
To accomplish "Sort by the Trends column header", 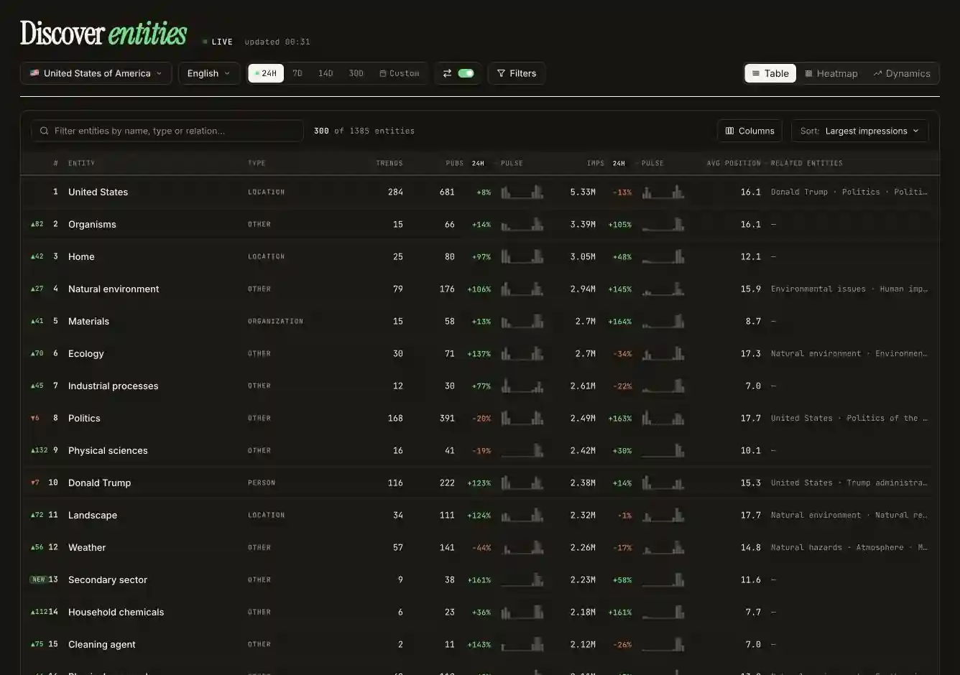I will [x=389, y=163].
